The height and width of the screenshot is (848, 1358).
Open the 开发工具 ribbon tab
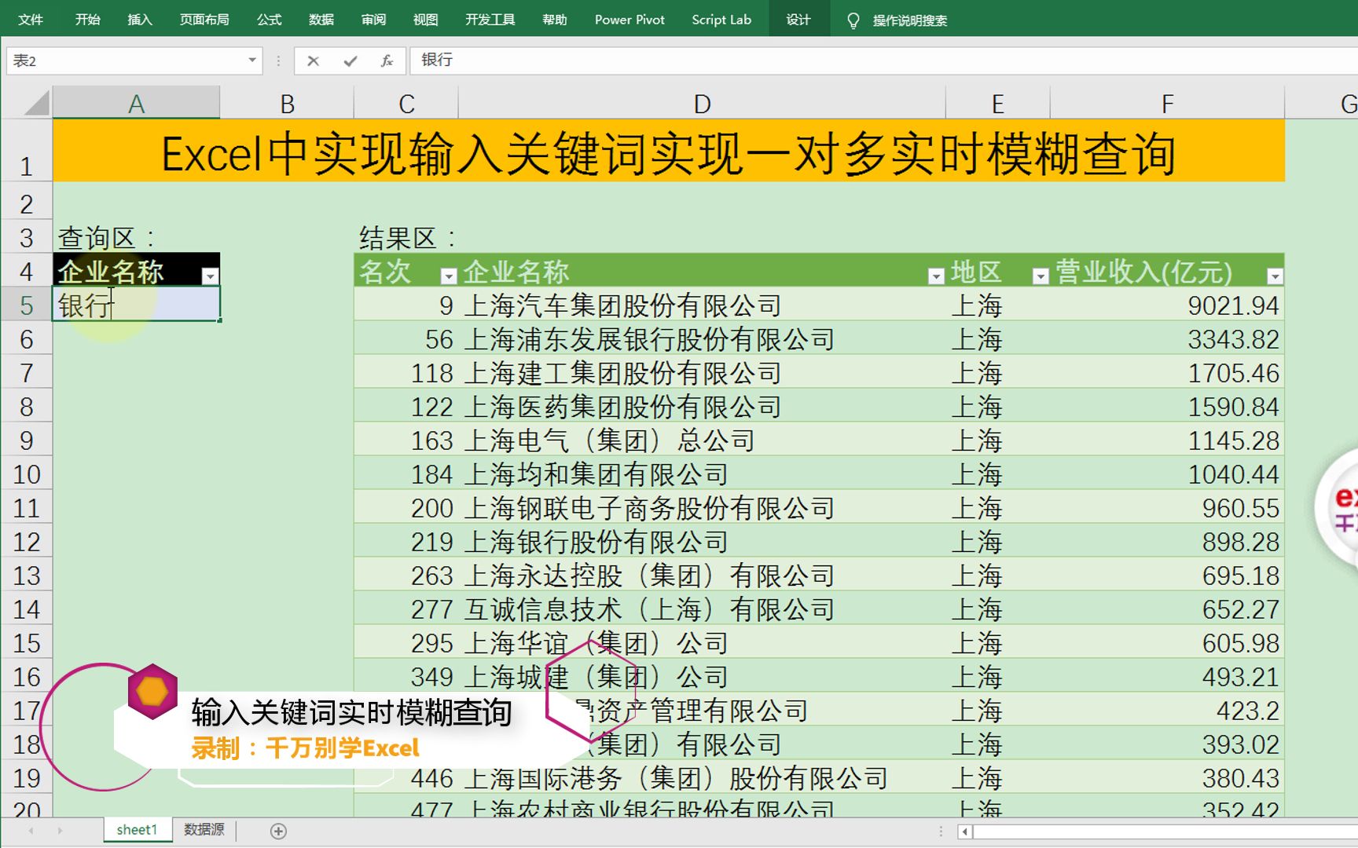490,20
